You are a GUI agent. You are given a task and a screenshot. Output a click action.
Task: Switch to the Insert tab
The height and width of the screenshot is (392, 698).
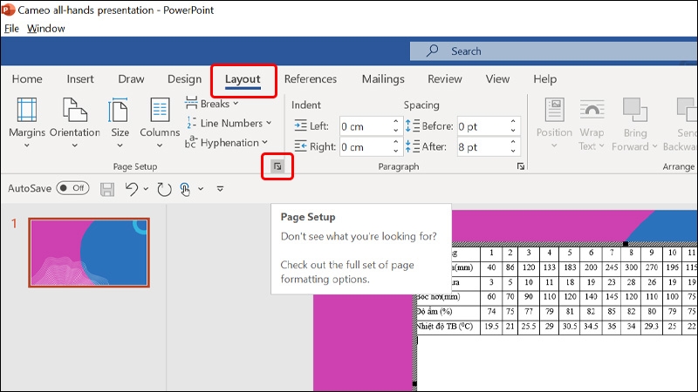click(x=80, y=79)
